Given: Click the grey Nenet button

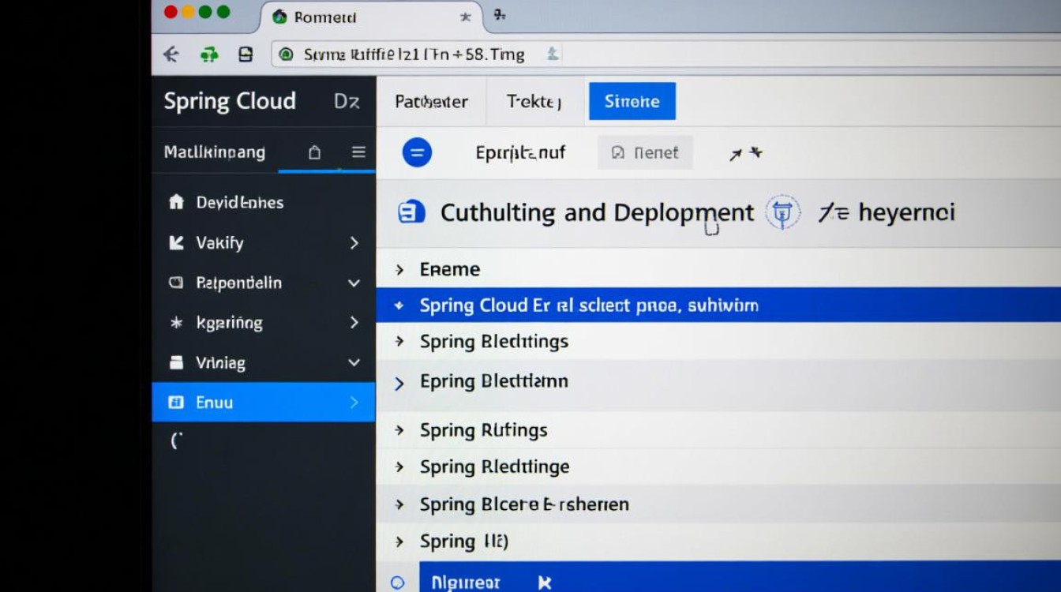Looking at the screenshot, I should click(645, 152).
